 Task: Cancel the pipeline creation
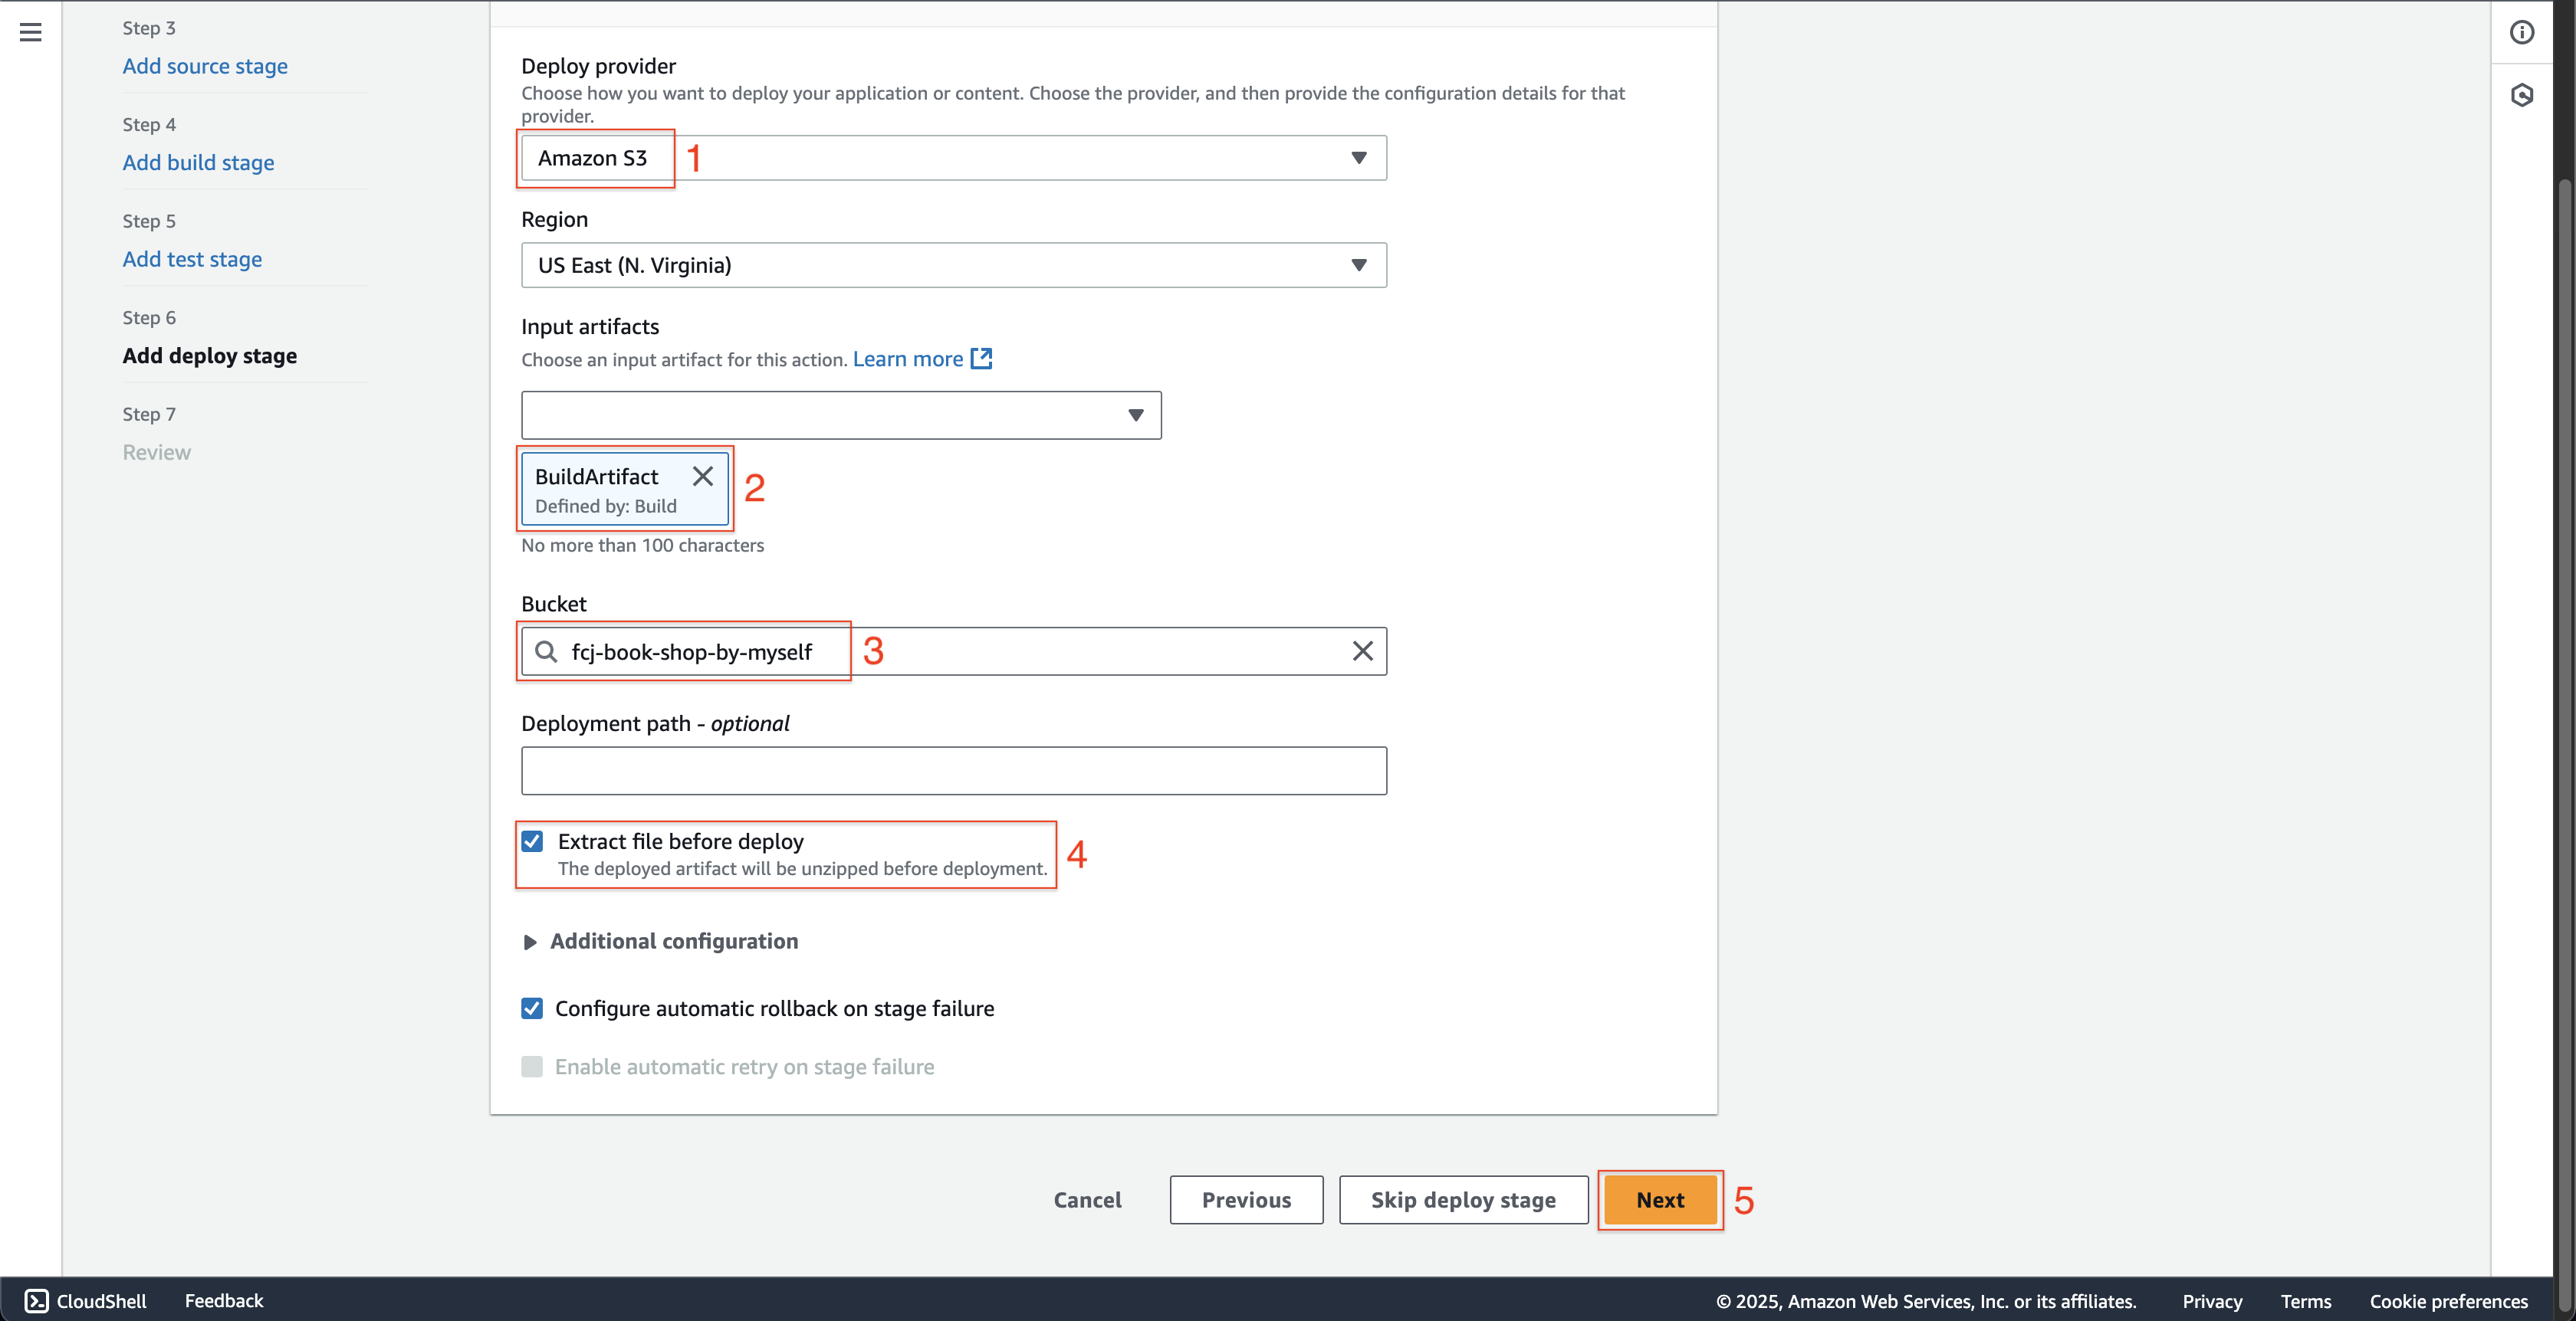coord(1087,1200)
